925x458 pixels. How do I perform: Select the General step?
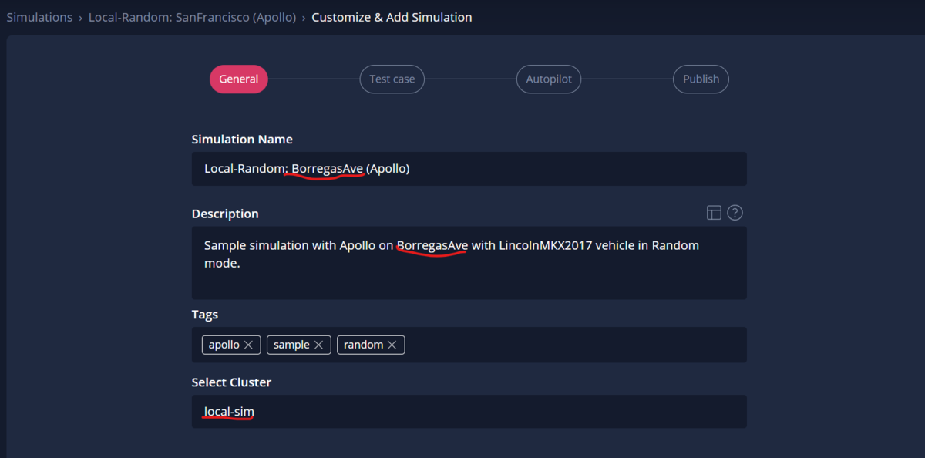(239, 79)
